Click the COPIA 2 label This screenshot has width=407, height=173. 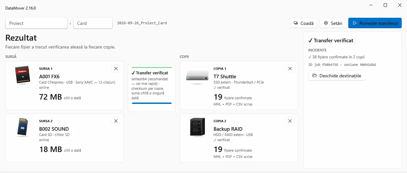[x=220, y=121]
